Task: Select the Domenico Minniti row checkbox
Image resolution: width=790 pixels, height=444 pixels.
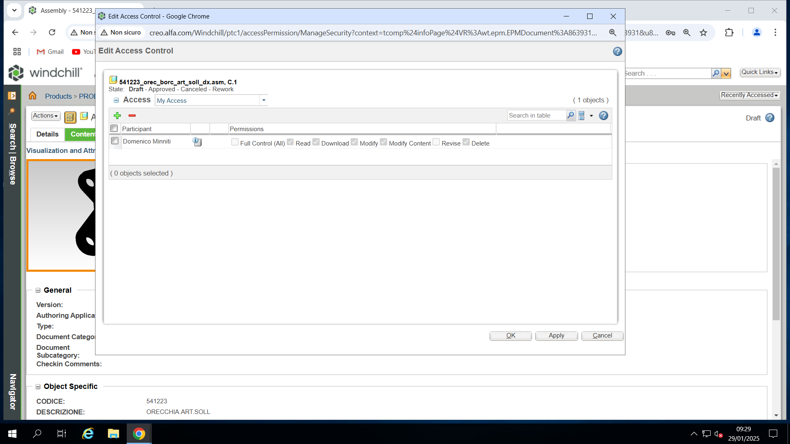Action: pos(115,141)
